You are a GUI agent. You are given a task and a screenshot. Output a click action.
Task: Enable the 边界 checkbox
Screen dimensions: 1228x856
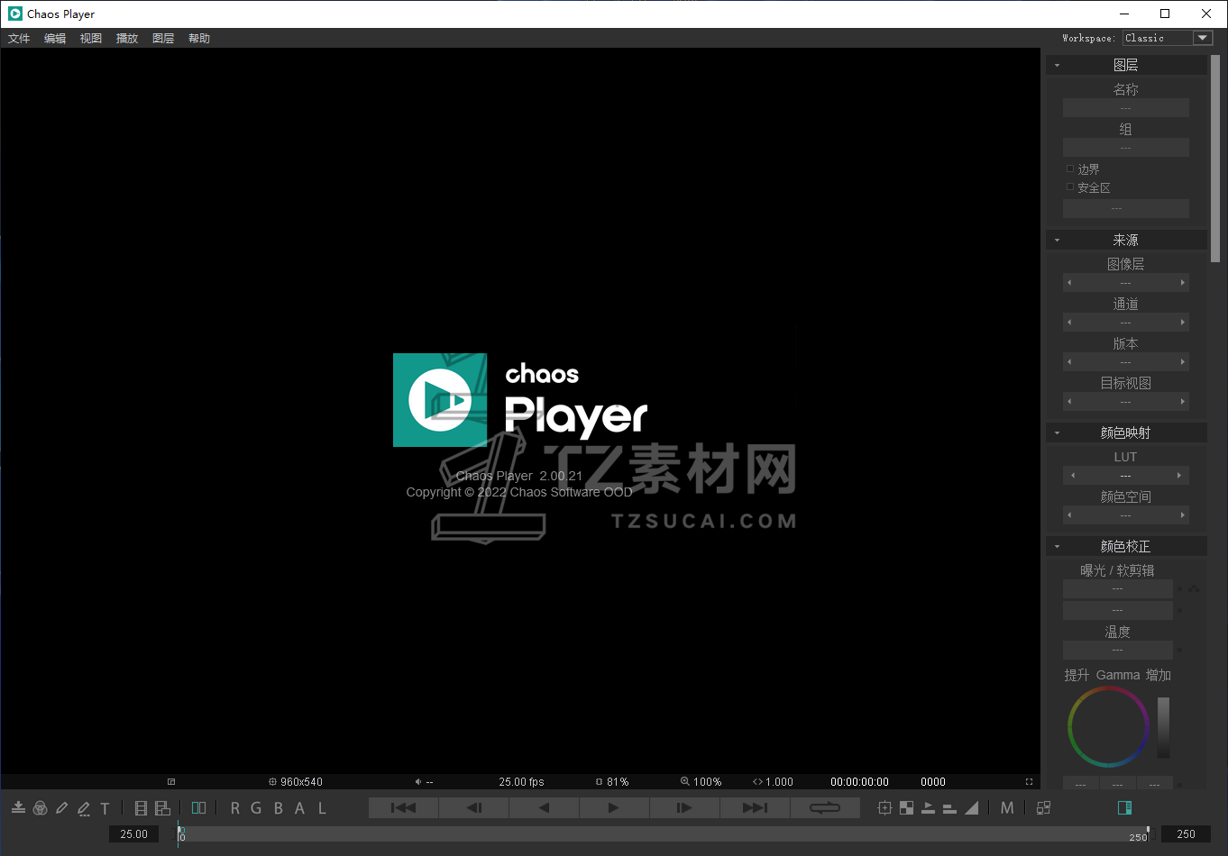pyautogui.click(x=1070, y=168)
